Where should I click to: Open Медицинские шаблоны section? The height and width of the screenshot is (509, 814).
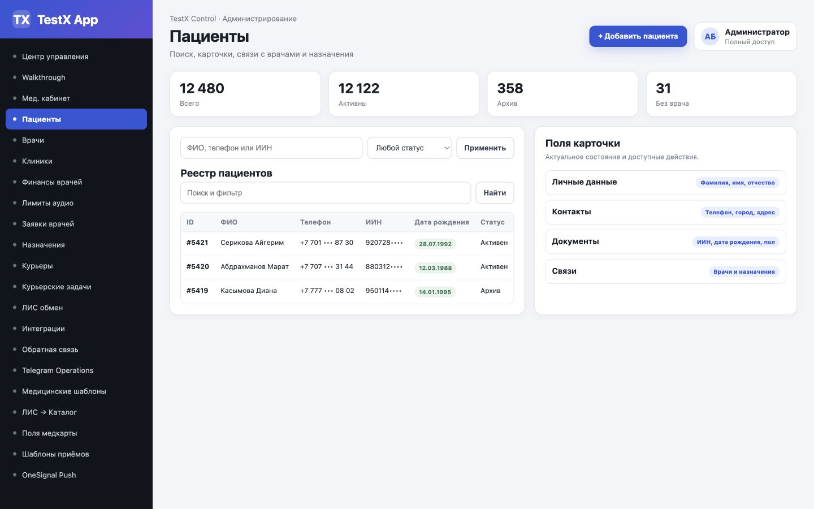76,391
